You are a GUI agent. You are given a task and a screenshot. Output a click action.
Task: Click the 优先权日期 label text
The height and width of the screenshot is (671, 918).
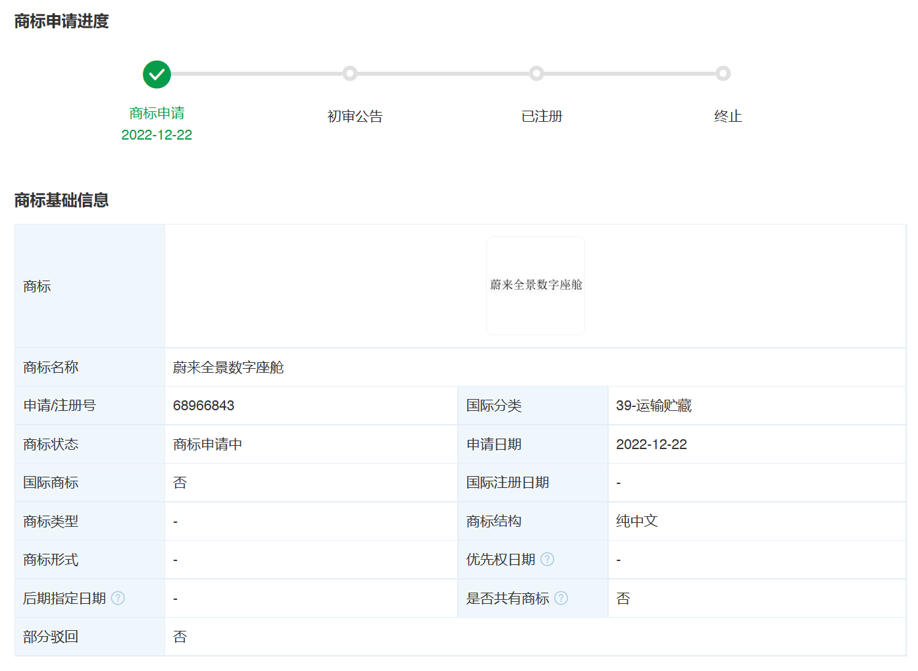point(501,560)
